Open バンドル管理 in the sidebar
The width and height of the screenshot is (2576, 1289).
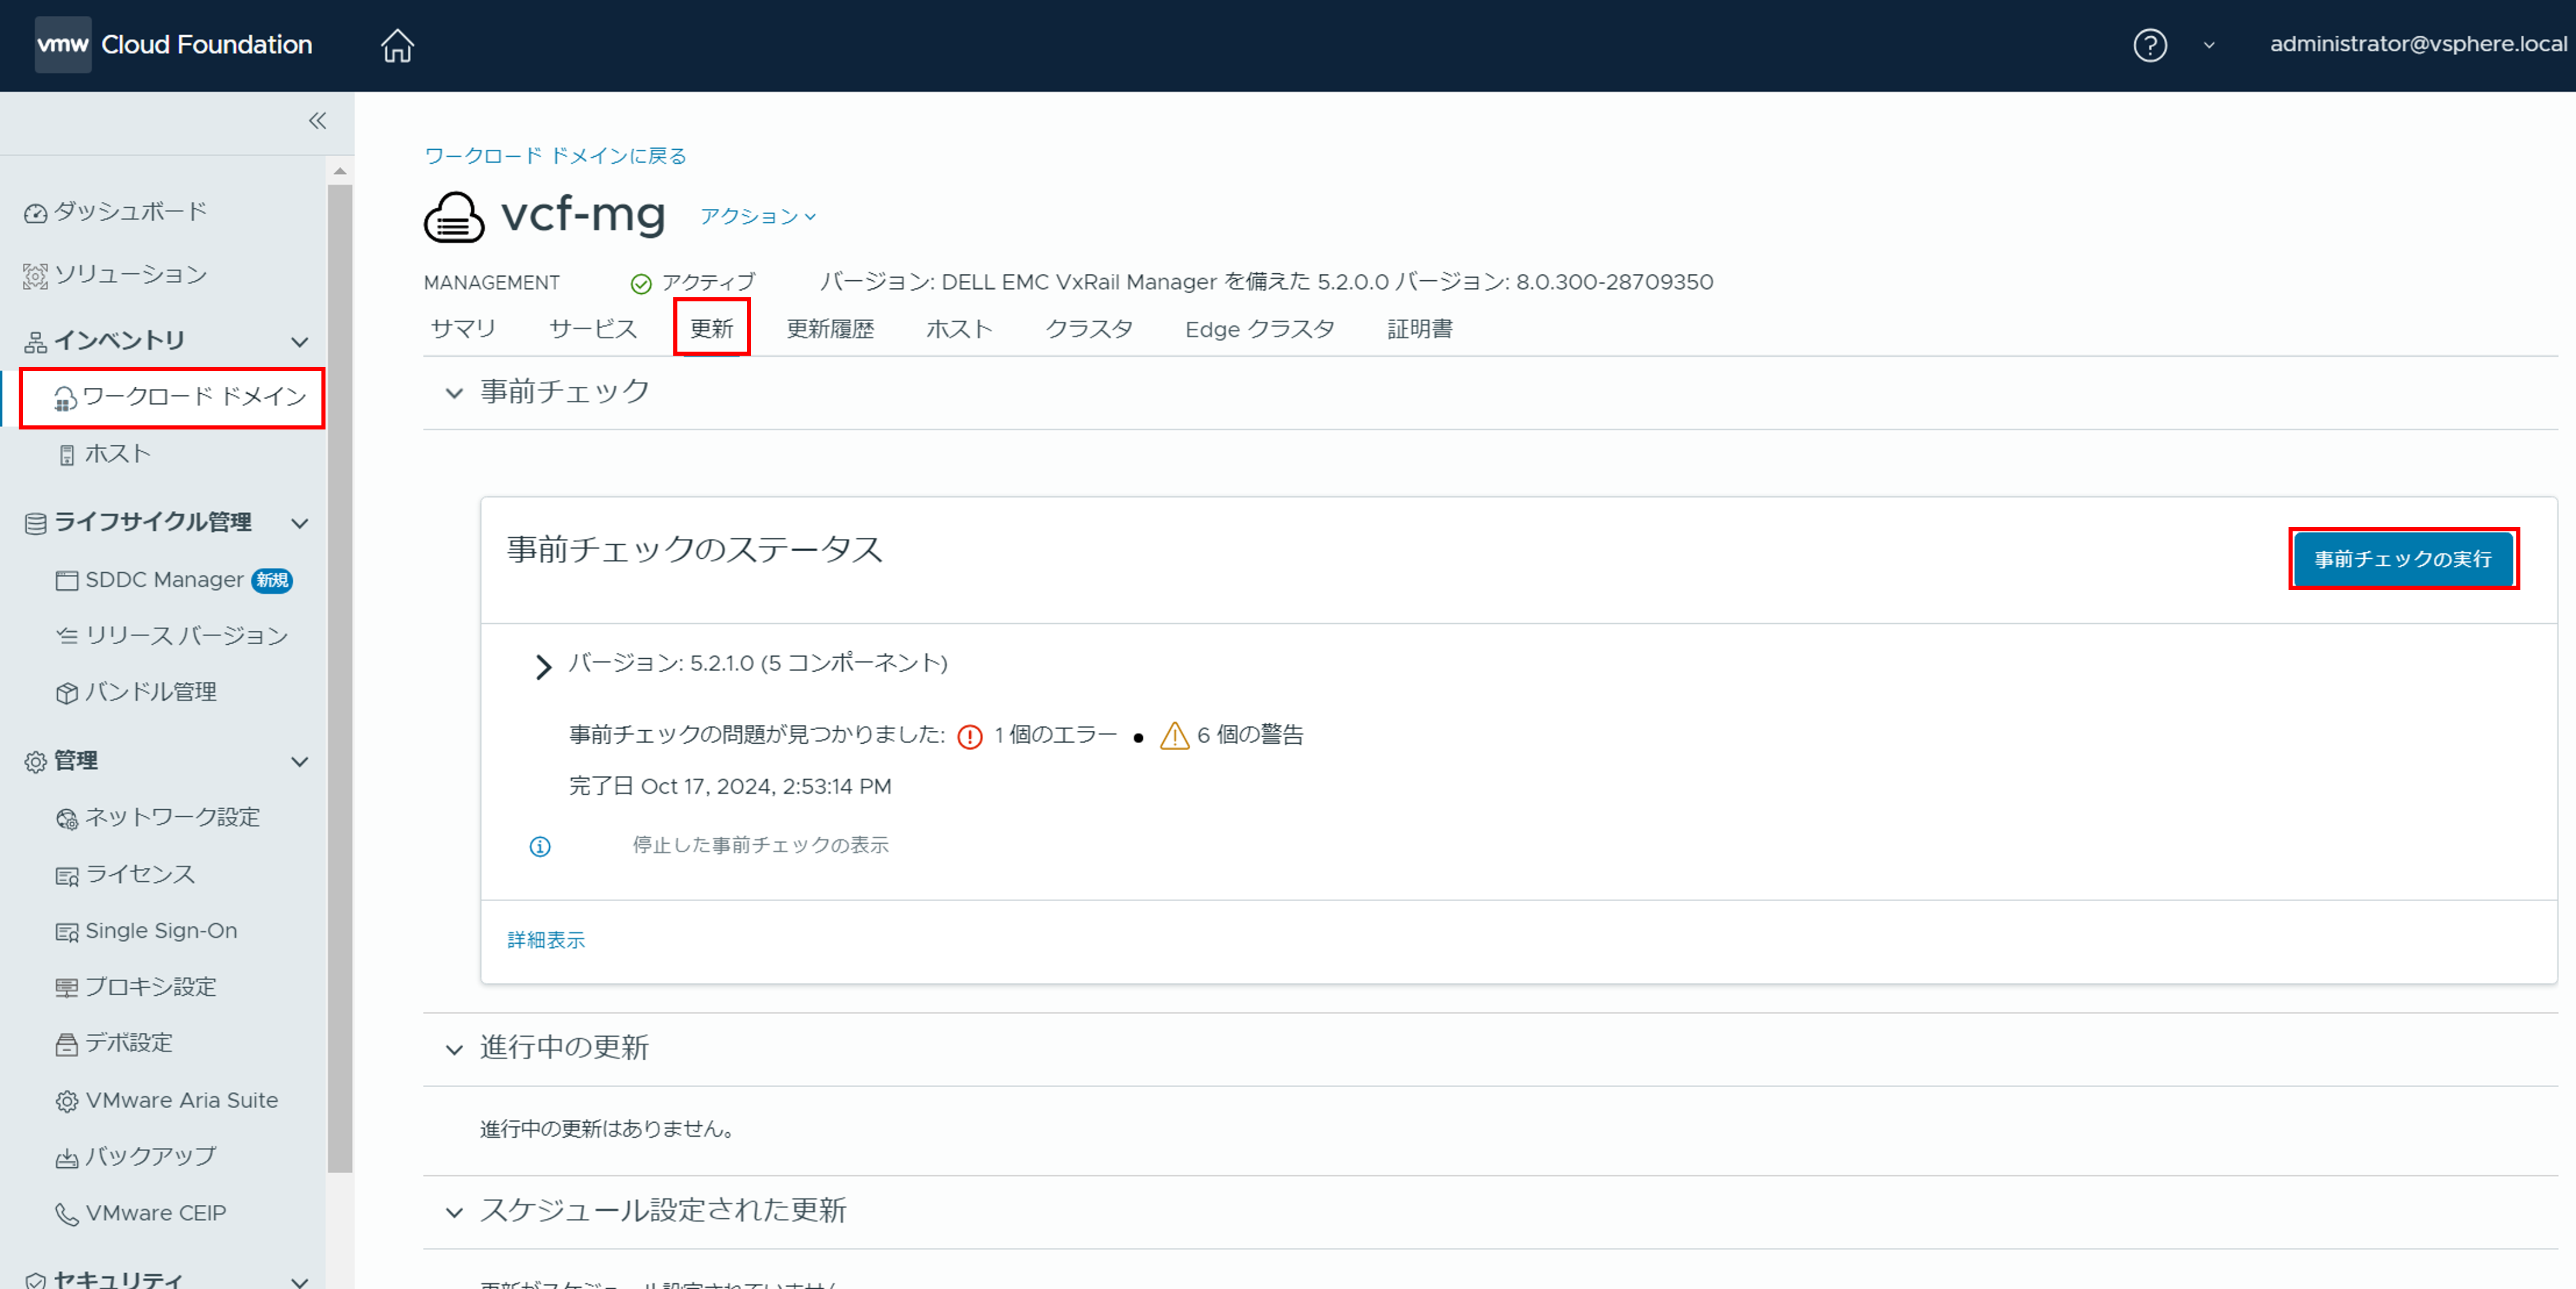coord(150,692)
